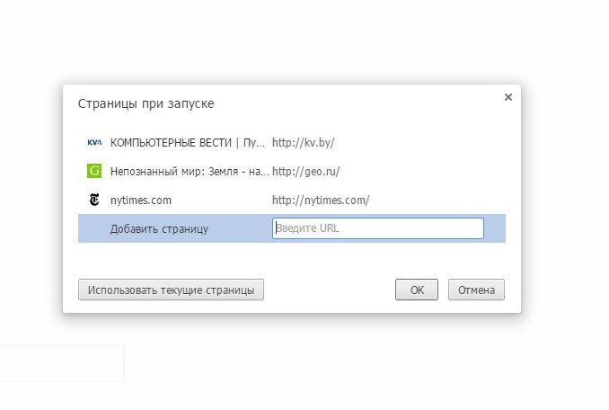Image resolution: width=609 pixels, height=410 pixels.
Task: Click the http://geo.ru/ URL entry
Action: click(305, 172)
